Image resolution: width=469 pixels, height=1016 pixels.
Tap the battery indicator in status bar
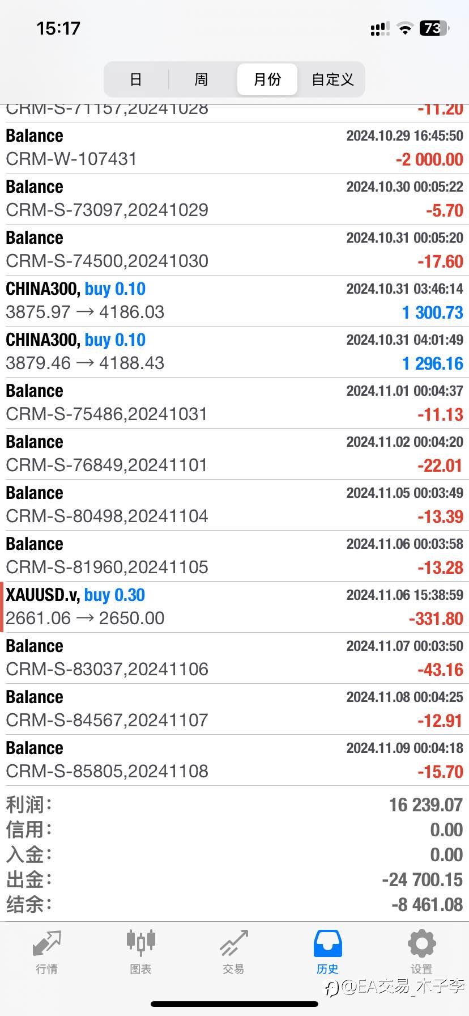point(434,28)
